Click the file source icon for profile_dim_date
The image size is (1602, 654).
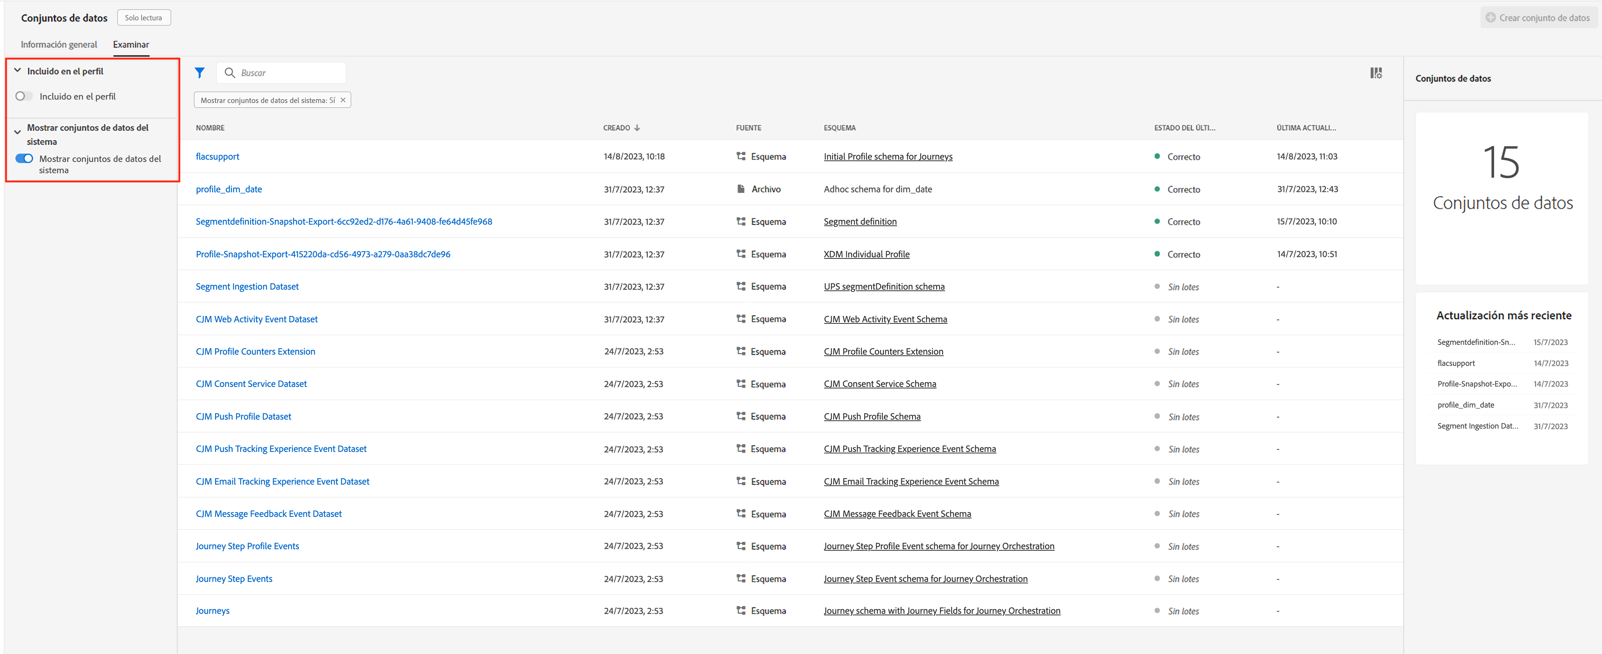pyautogui.click(x=741, y=189)
